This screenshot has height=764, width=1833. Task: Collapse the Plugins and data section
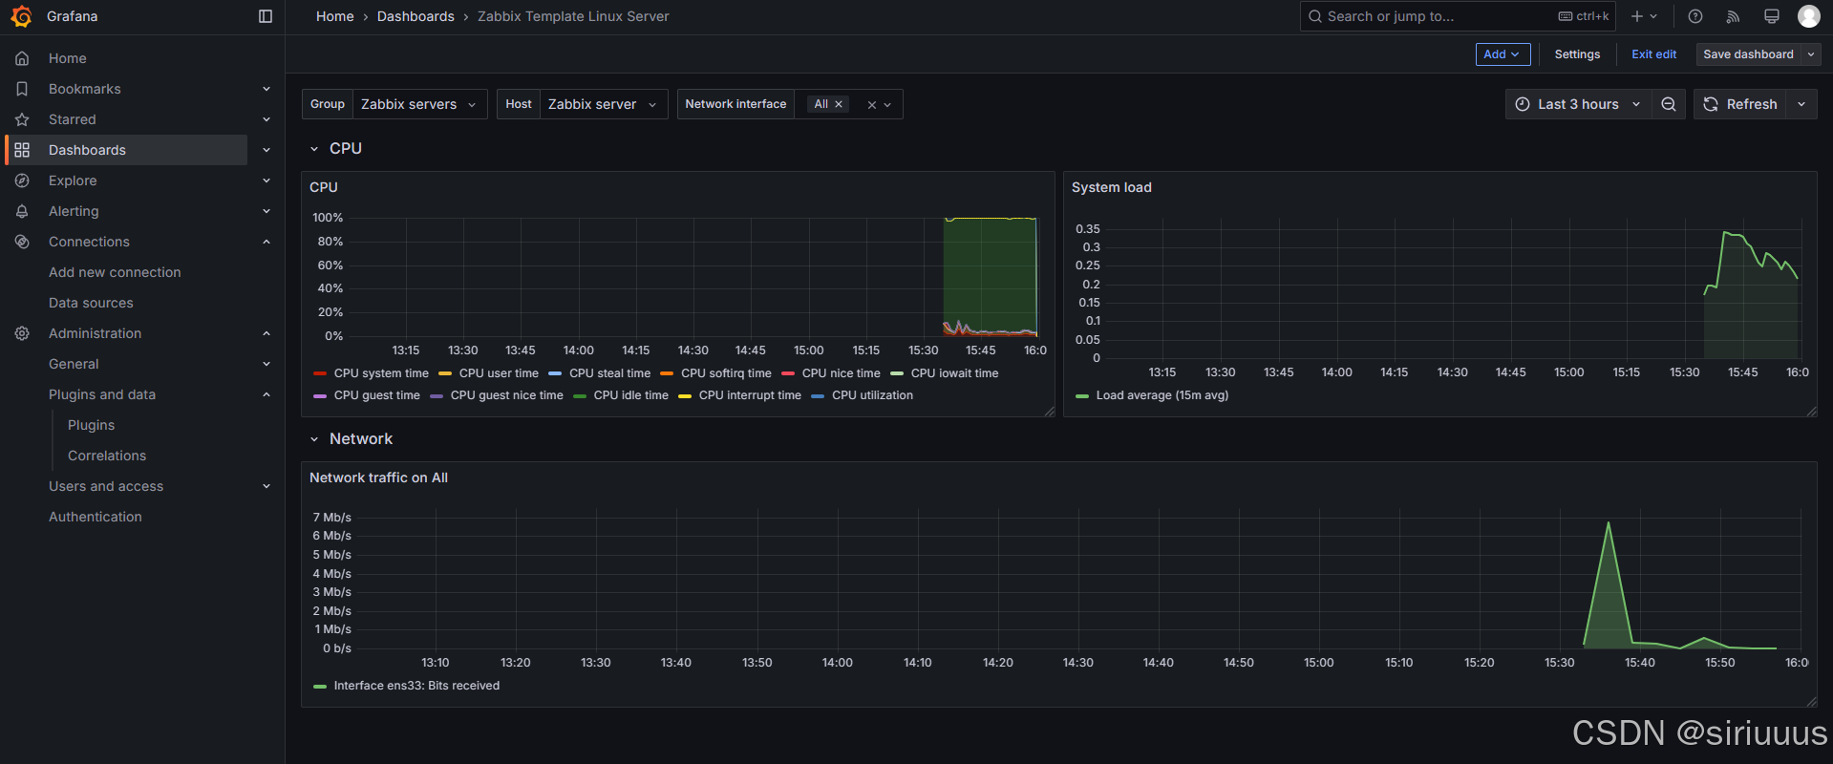click(x=266, y=394)
